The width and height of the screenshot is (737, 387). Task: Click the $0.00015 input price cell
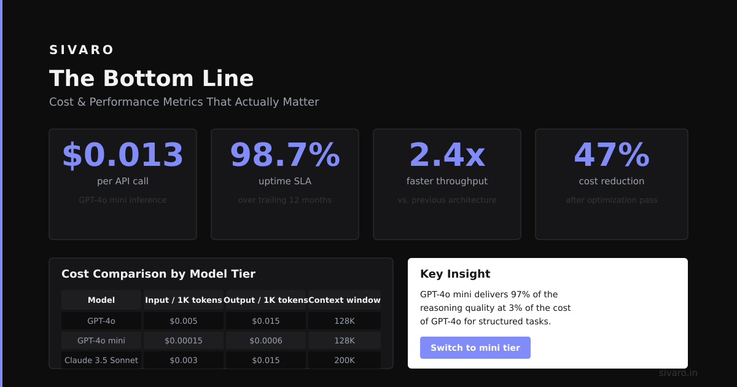tap(184, 340)
